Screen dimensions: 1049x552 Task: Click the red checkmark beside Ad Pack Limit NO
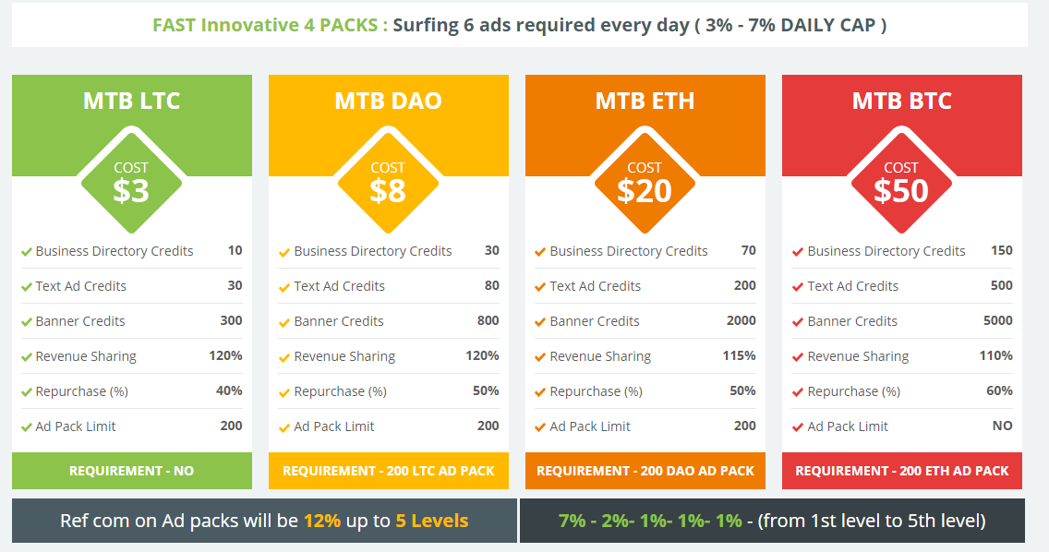coord(798,427)
